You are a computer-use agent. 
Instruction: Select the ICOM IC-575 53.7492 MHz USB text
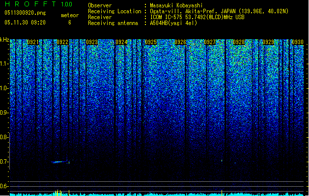click(197, 17)
